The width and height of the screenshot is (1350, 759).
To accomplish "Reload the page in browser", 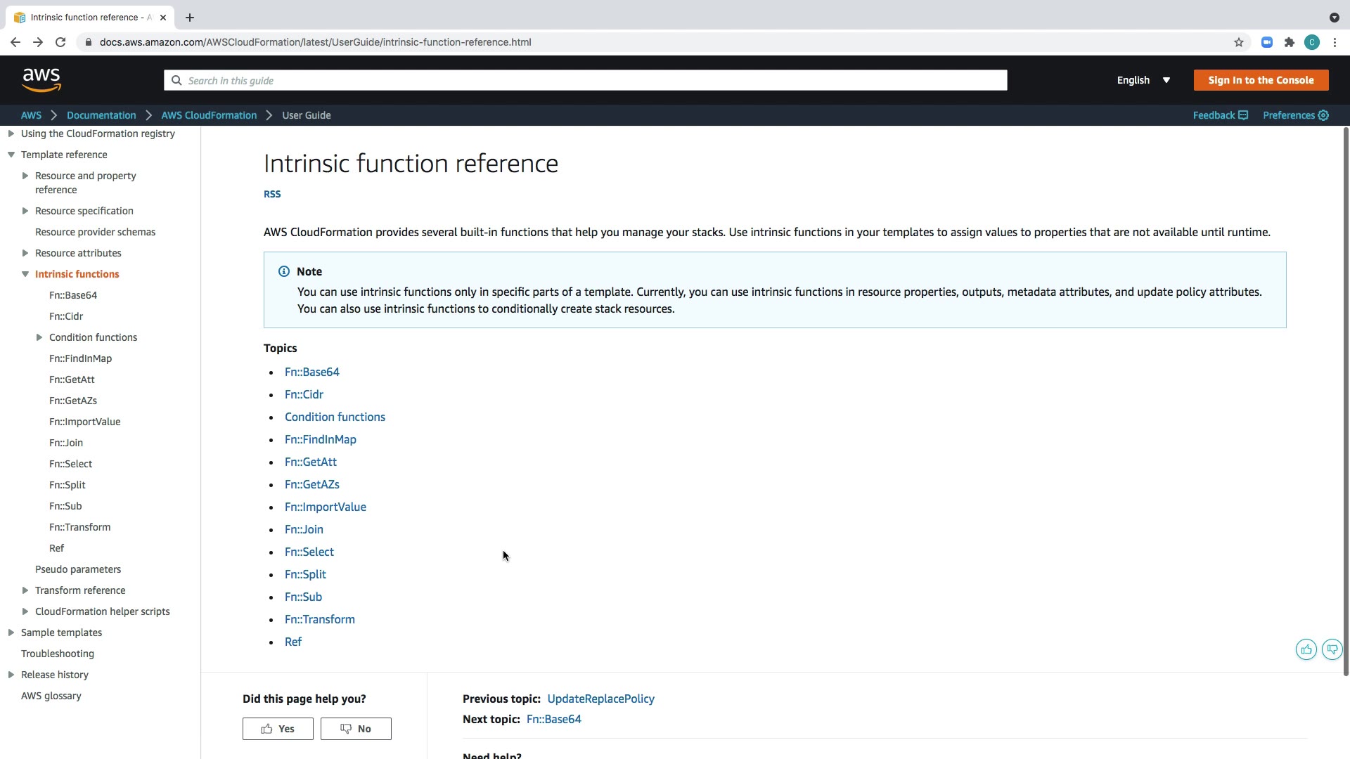I will [60, 42].
